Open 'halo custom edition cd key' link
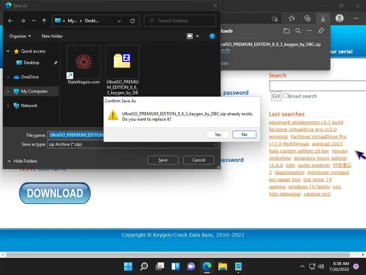Screen dimensions: 366x275 (x=299, y=151)
